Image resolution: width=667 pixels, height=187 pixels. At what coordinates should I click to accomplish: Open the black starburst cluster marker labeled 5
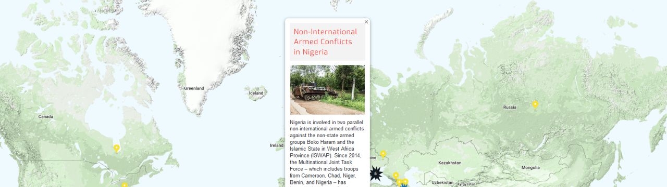pos(375,173)
